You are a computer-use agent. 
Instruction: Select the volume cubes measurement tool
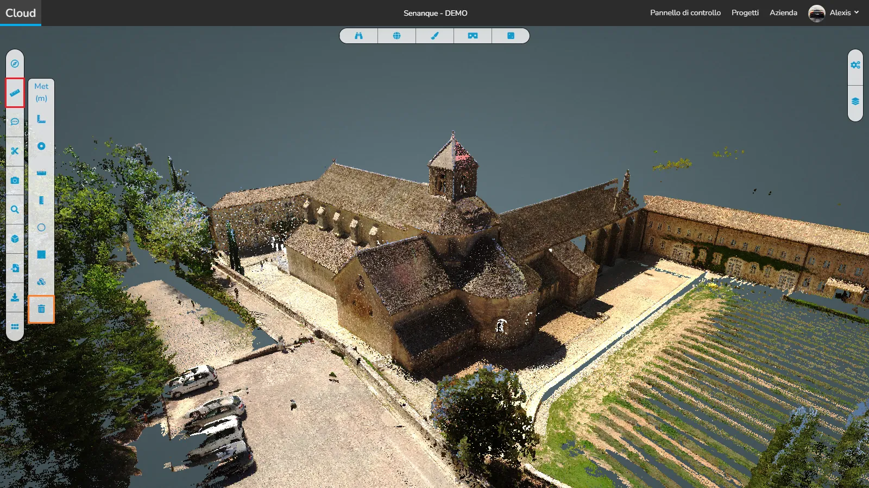click(41, 282)
